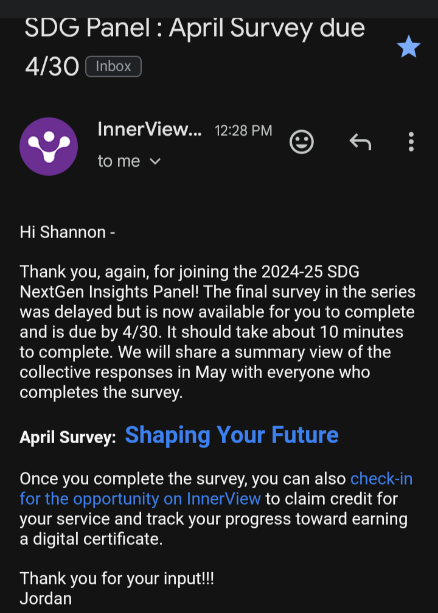438x613 pixels.
Task: Tap the "Jordan" signature line
Action: point(46,598)
